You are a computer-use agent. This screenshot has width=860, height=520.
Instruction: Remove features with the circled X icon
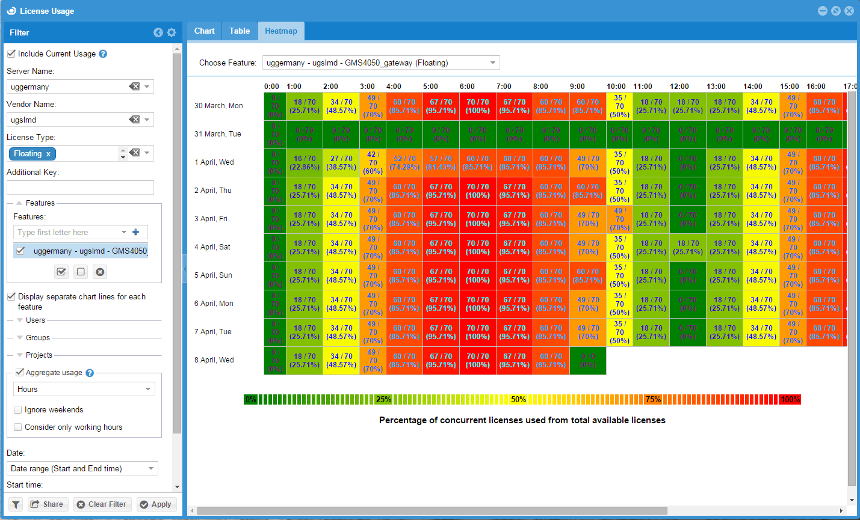point(101,272)
